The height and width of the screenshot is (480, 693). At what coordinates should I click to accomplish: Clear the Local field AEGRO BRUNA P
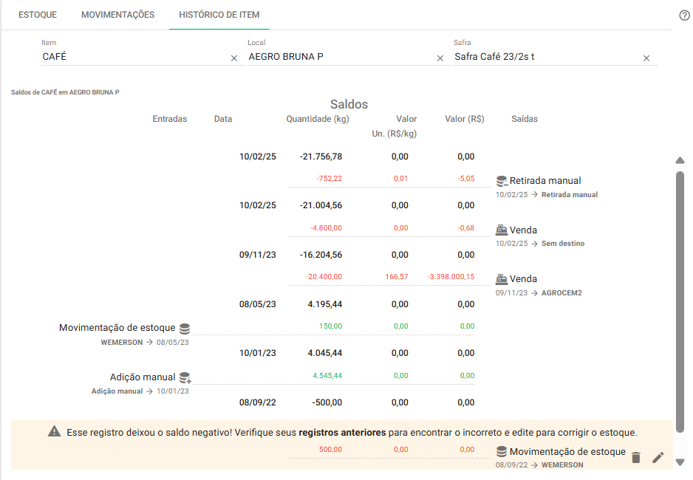click(x=440, y=58)
